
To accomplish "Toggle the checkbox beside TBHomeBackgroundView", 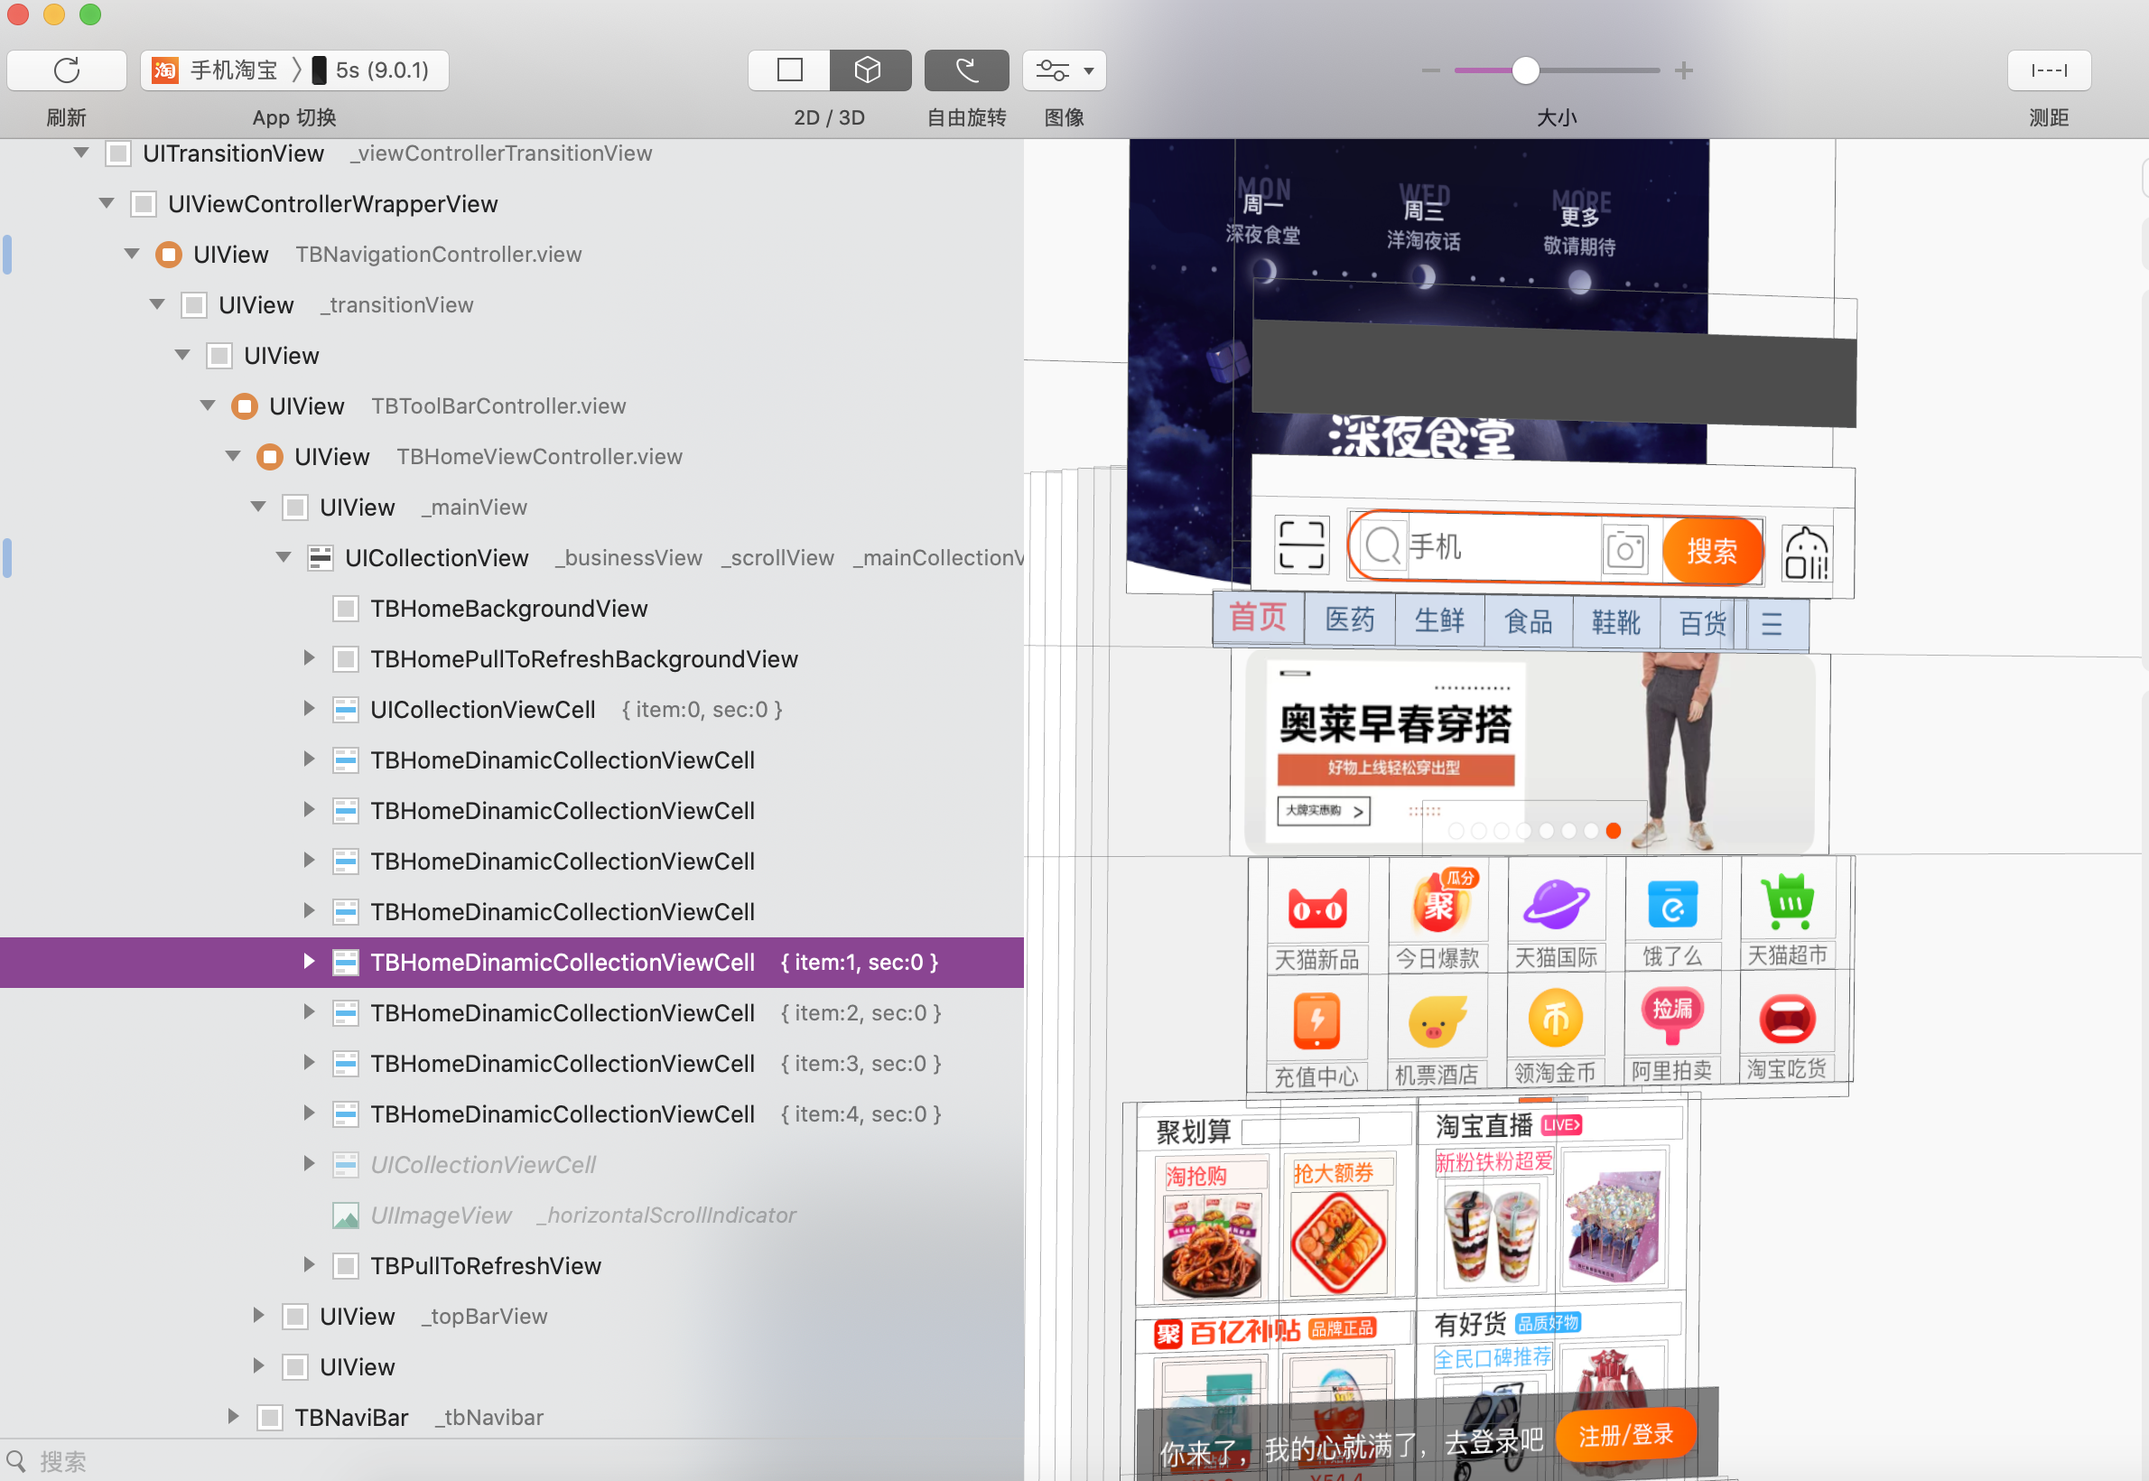I will click(x=346, y=609).
